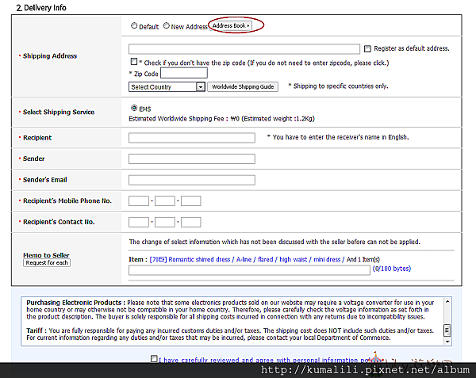Open the Address Book
This screenshot has height=378, width=476.
coord(231,26)
